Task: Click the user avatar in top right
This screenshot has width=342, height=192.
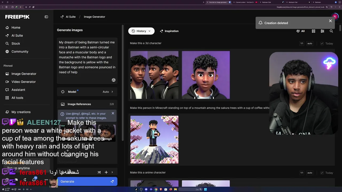Action: pos(335,17)
